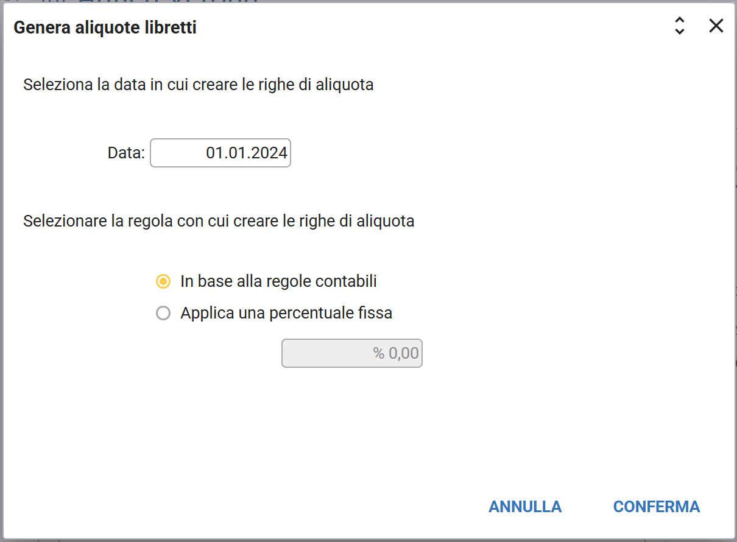Click the lower chevron of the resize icon

coord(680,31)
